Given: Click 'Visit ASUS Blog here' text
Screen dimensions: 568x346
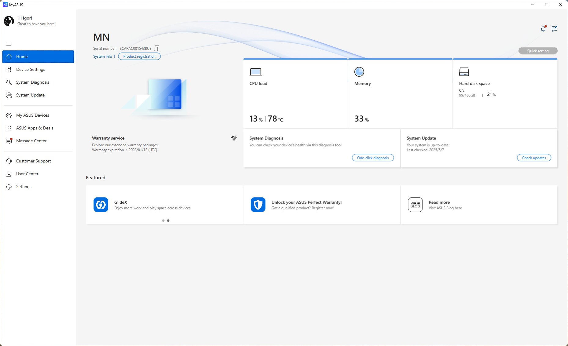Looking at the screenshot, I should [445, 208].
